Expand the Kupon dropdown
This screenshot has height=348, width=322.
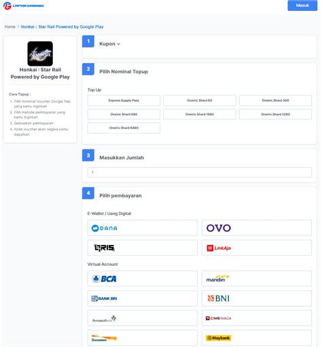point(109,44)
